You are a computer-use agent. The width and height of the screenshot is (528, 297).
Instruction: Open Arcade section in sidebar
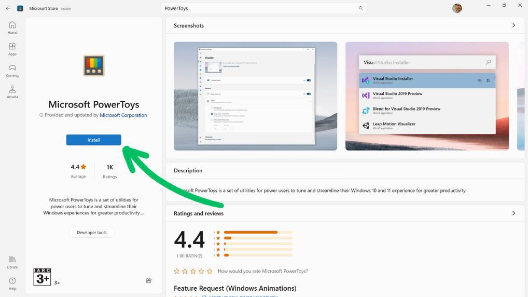click(12, 92)
